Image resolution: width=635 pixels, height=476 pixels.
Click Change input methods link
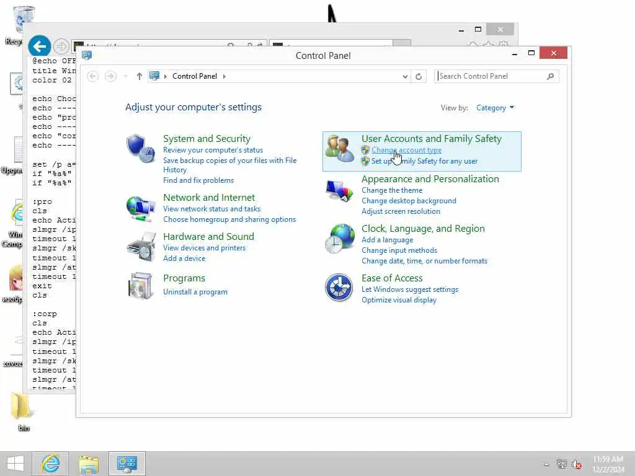tap(399, 250)
